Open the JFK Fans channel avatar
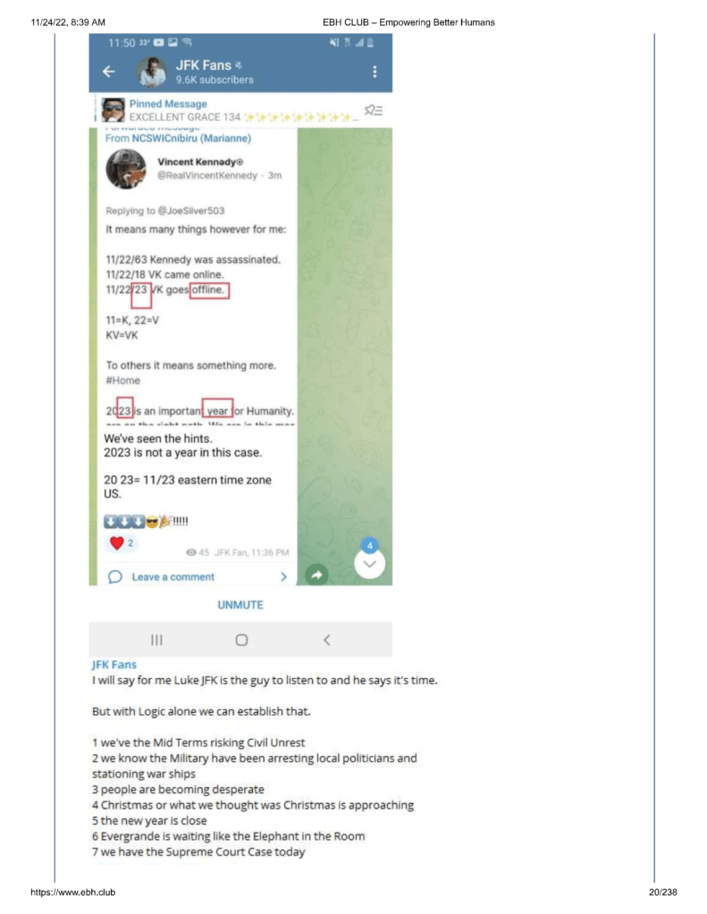The width and height of the screenshot is (707, 914). pos(152,71)
